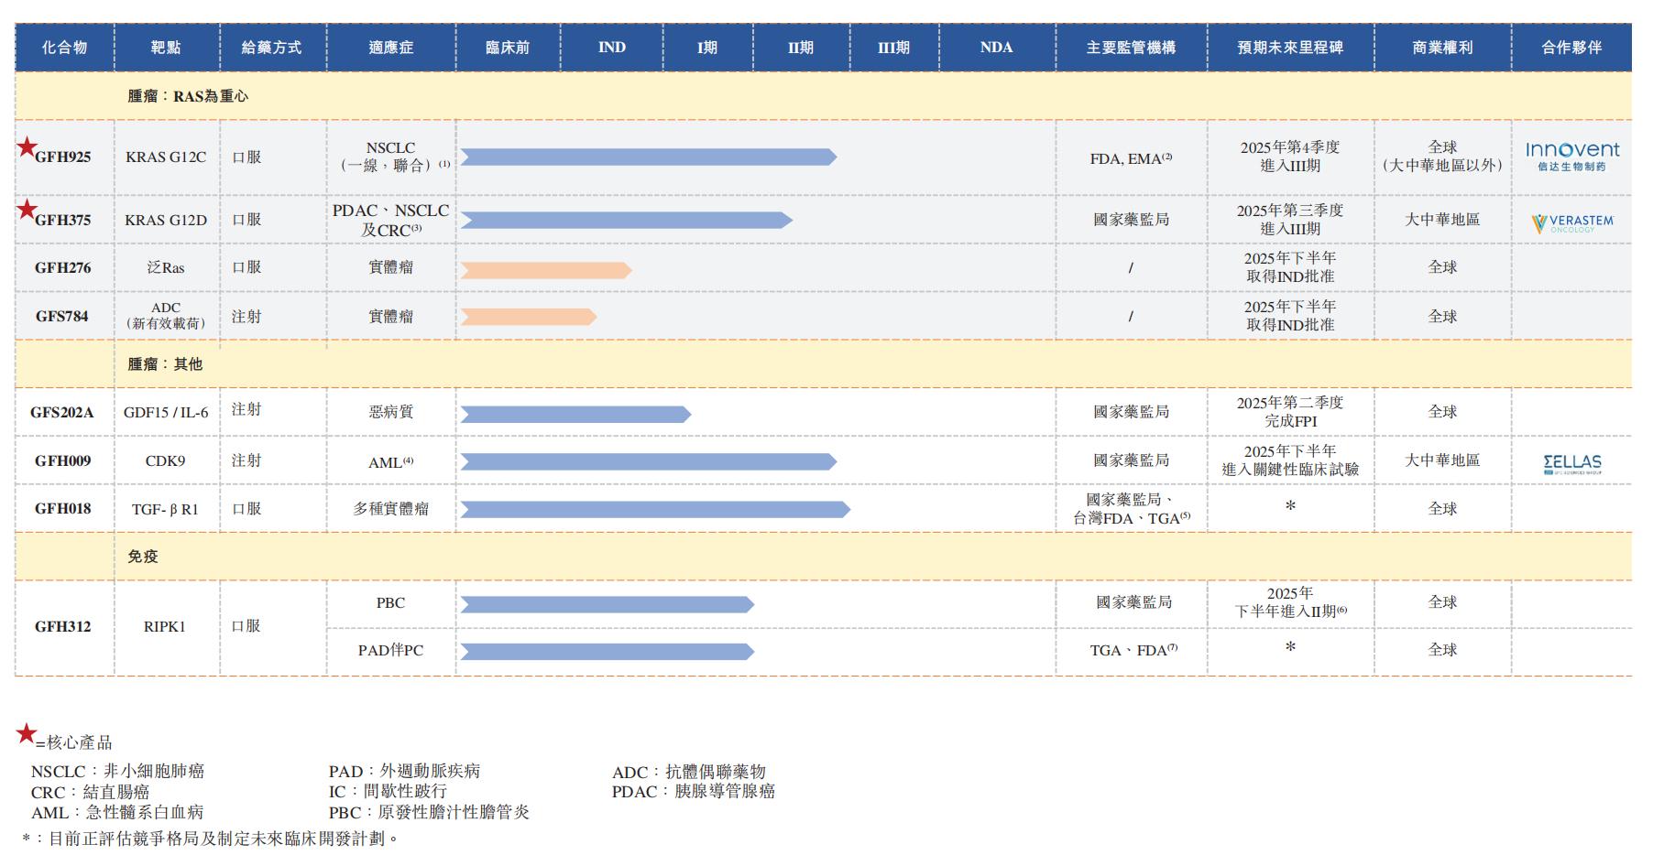
Task: Click the GFH018 compound name
Action: click(x=63, y=509)
